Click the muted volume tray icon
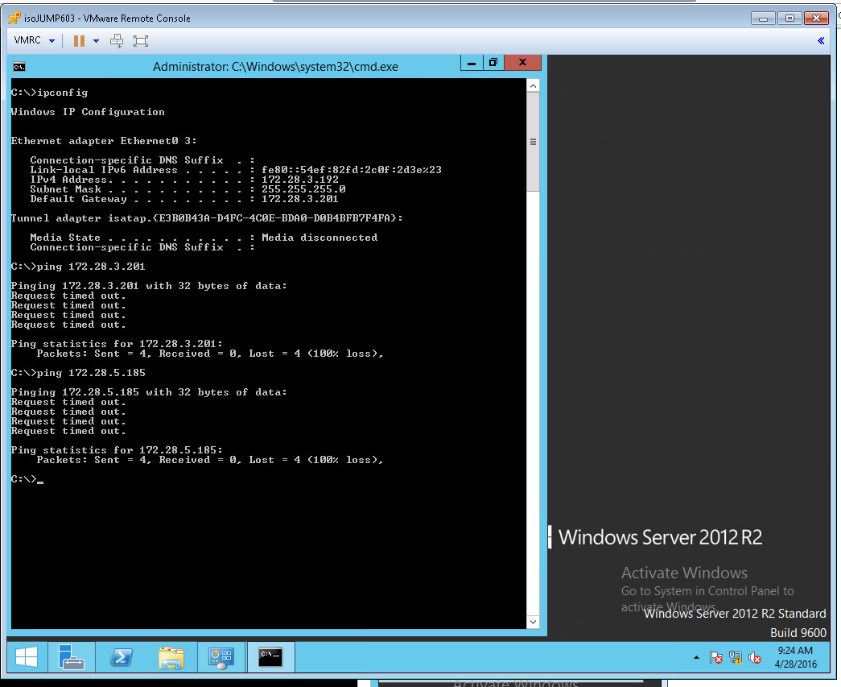The width and height of the screenshot is (841, 687). coord(755,657)
